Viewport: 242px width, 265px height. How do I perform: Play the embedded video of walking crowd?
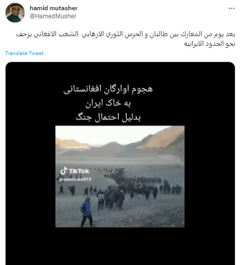point(120,176)
